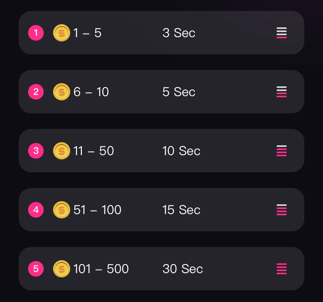The width and height of the screenshot is (323, 302).
Task: Click the 3 Sec duration label
Action: [x=179, y=33]
